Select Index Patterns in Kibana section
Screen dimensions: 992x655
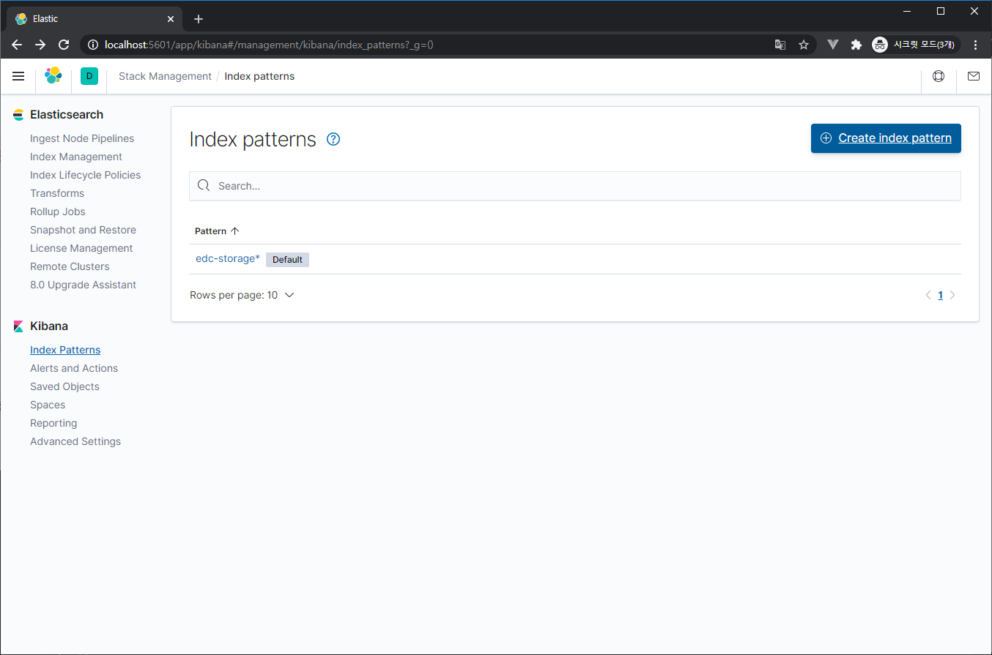pos(65,350)
